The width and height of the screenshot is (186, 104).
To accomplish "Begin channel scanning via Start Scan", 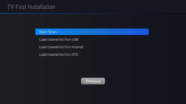I will tap(92, 32).
